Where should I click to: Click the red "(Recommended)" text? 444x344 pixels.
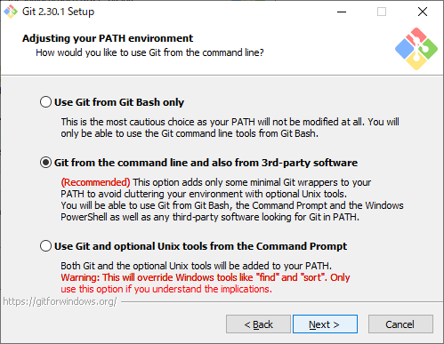click(x=95, y=182)
